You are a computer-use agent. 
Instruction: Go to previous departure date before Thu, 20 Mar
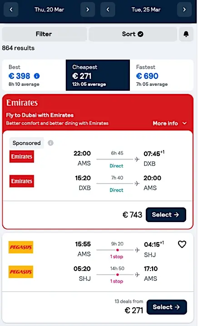pyautogui.click(x=11, y=10)
